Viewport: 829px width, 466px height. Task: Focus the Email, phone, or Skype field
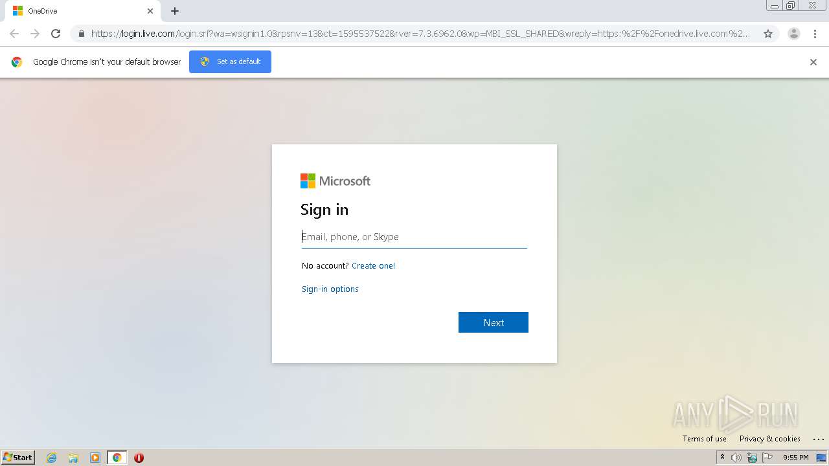(414, 237)
